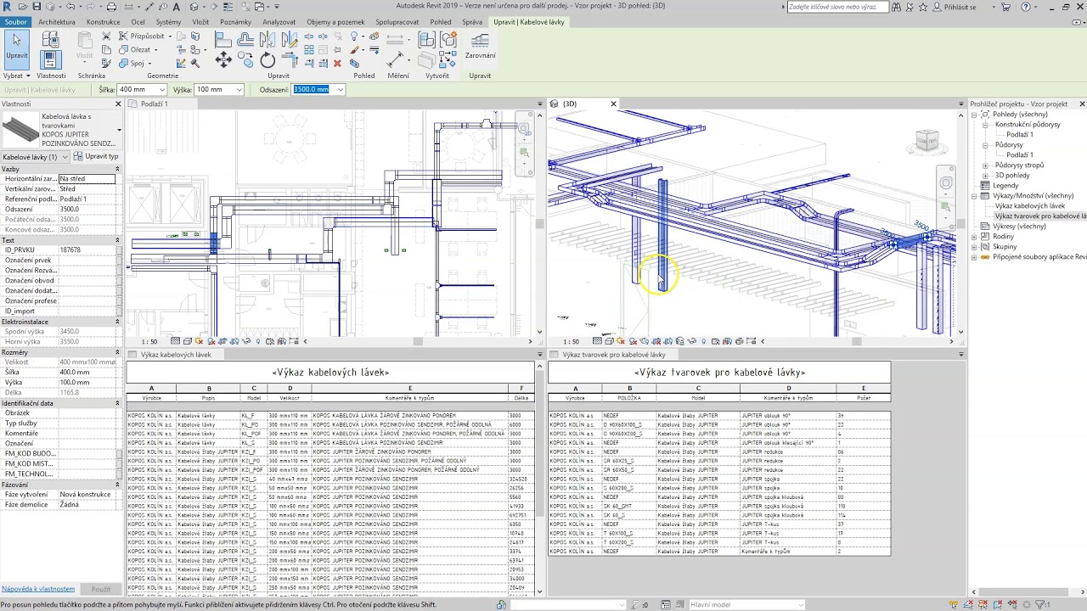Click the lightbulb Hide in View icon
Screen dimensions: 1087x611
click(x=354, y=36)
